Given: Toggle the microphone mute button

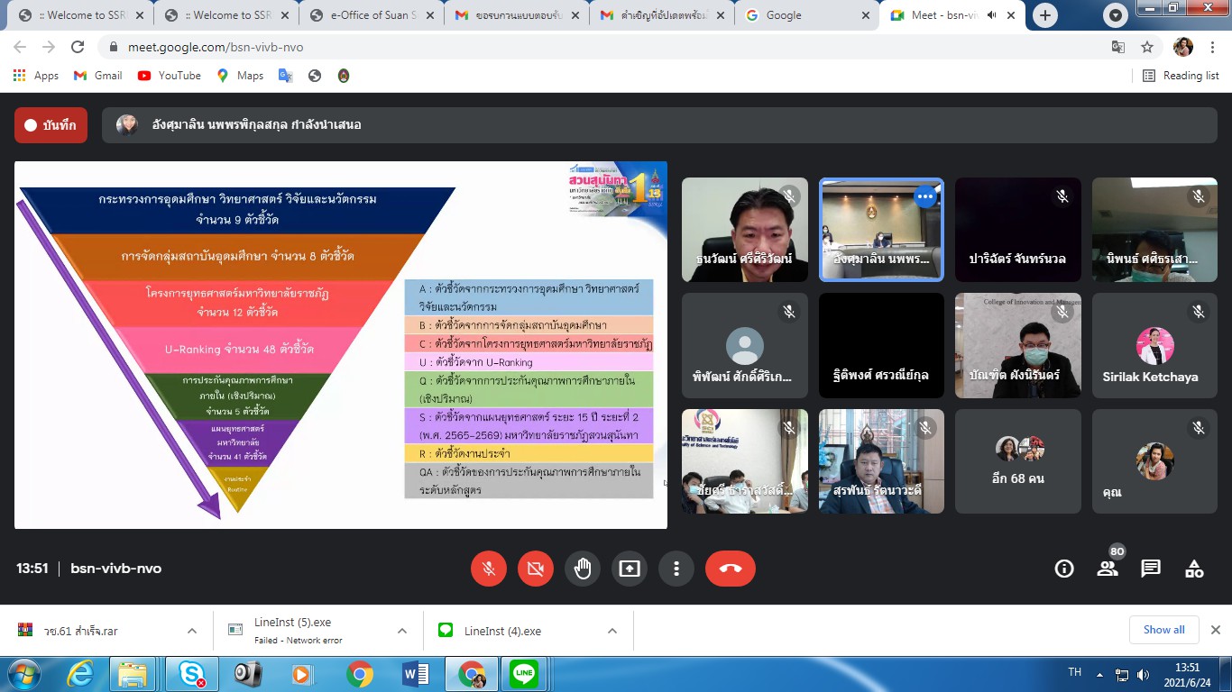Looking at the screenshot, I should point(489,569).
